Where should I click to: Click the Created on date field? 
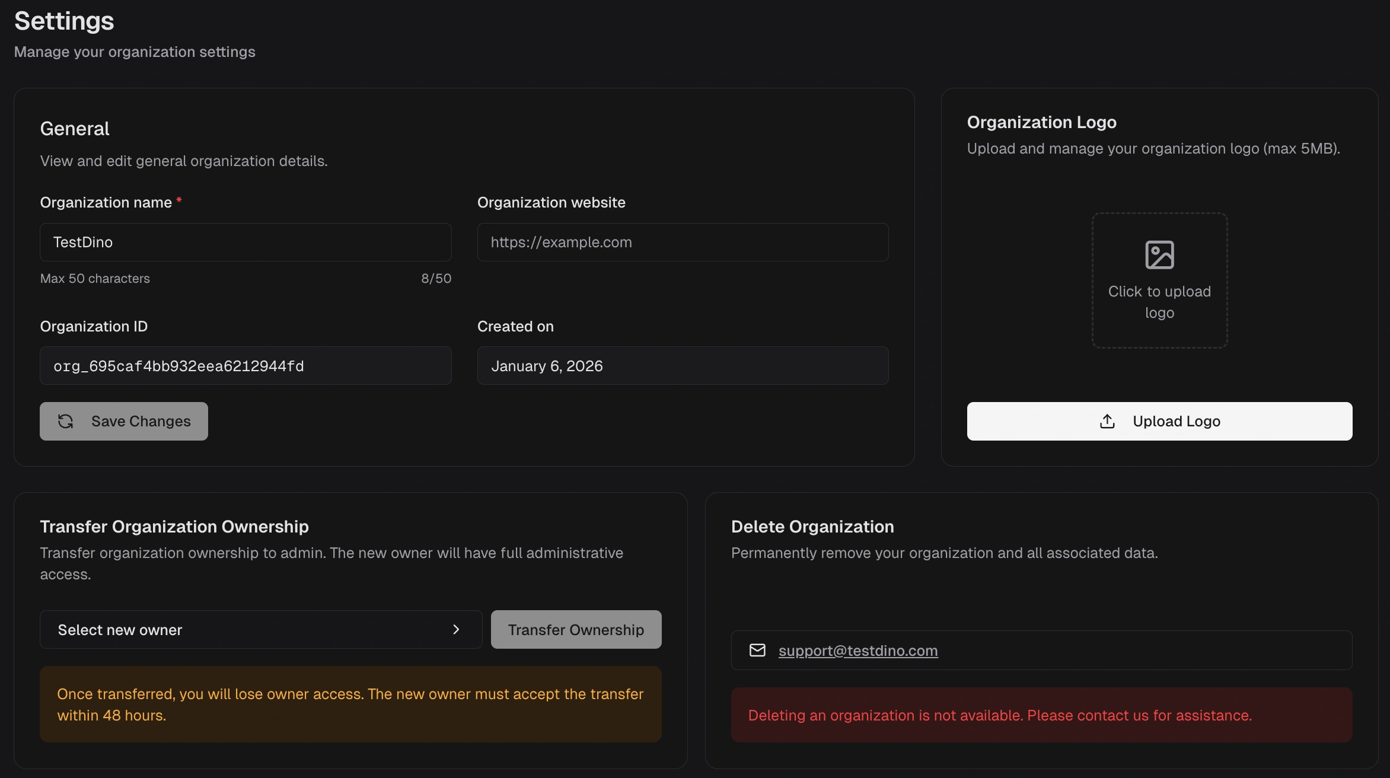coord(683,366)
